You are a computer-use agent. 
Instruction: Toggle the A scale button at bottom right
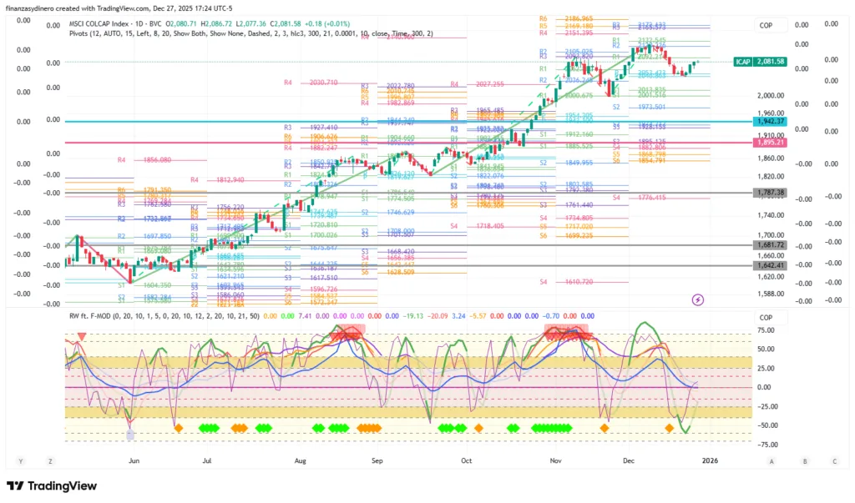point(771,460)
